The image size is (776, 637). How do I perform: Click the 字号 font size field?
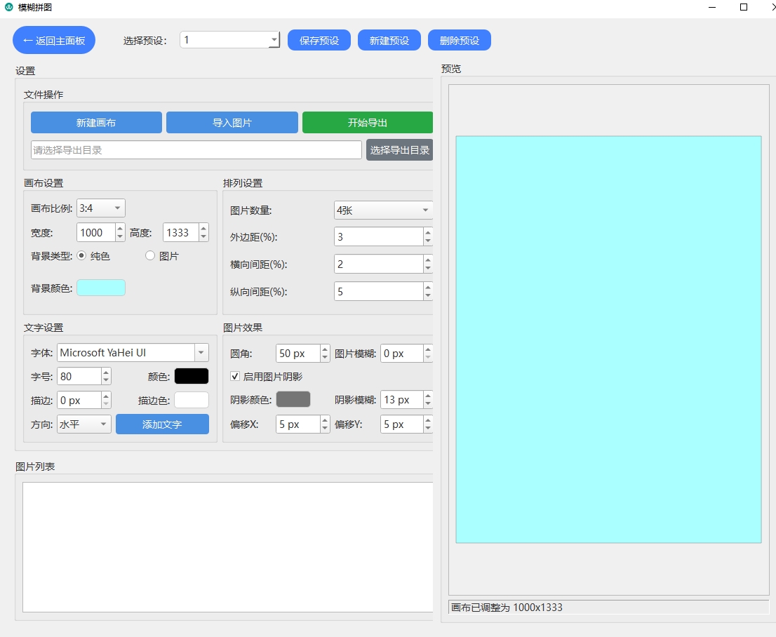pyautogui.click(x=79, y=376)
